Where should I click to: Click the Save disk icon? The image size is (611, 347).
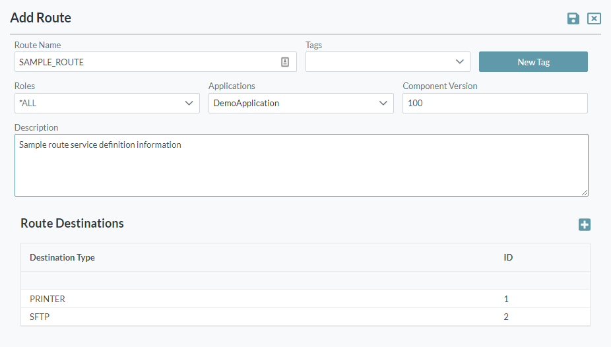[573, 18]
